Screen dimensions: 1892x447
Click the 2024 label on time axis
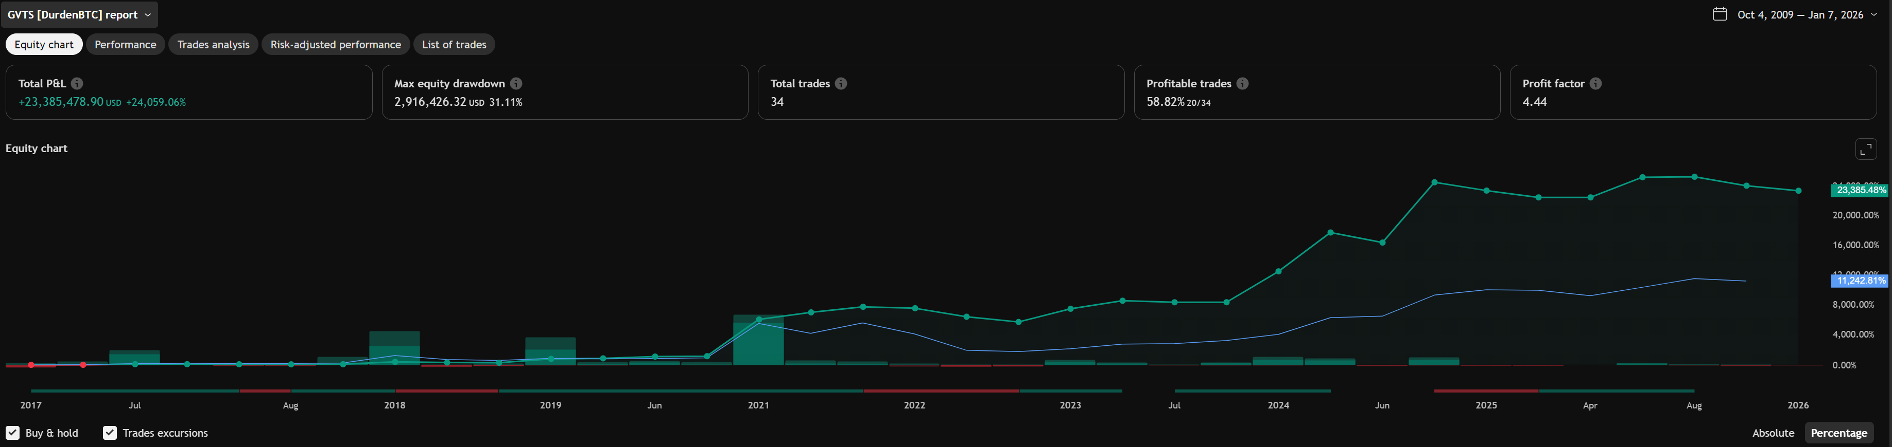[x=1279, y=405]
